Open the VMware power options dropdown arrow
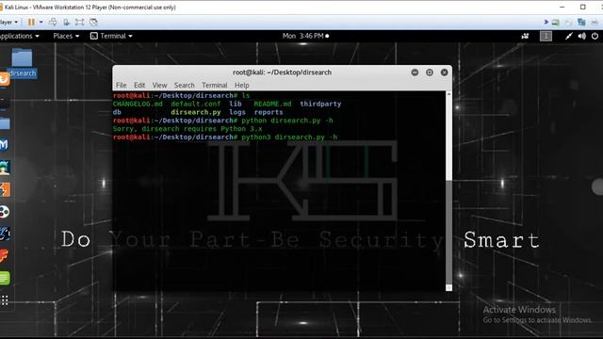 point(41,22)
